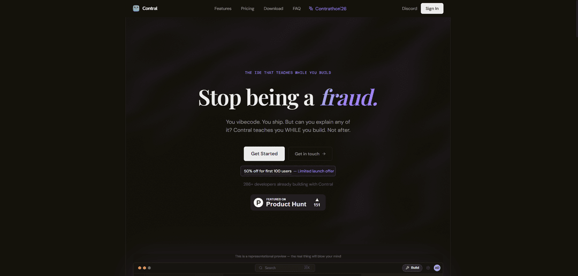Click the Get Started button
The width and height of the screenshot is (578, 276).
264,154
